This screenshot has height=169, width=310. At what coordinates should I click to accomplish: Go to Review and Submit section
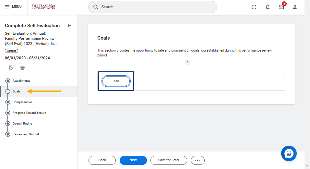click(26, 134)
